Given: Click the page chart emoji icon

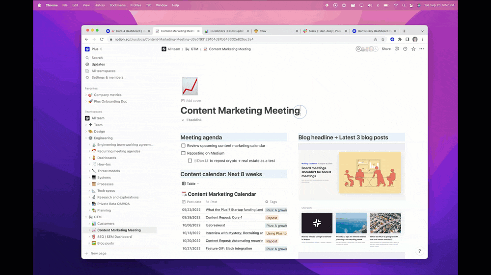Looking at the screenshot, I should click(x=190, y=86).
